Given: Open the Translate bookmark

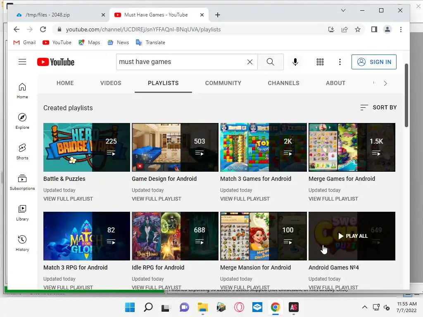Looking at the screenshot, I should point(150,43).
